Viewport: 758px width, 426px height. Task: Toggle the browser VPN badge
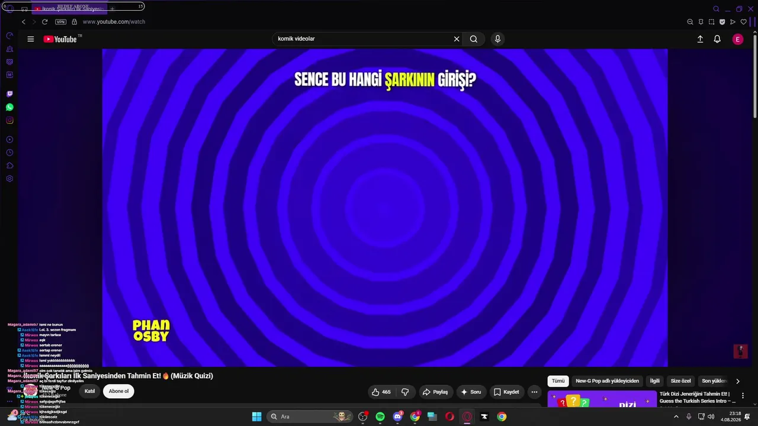tap(60, 22)
